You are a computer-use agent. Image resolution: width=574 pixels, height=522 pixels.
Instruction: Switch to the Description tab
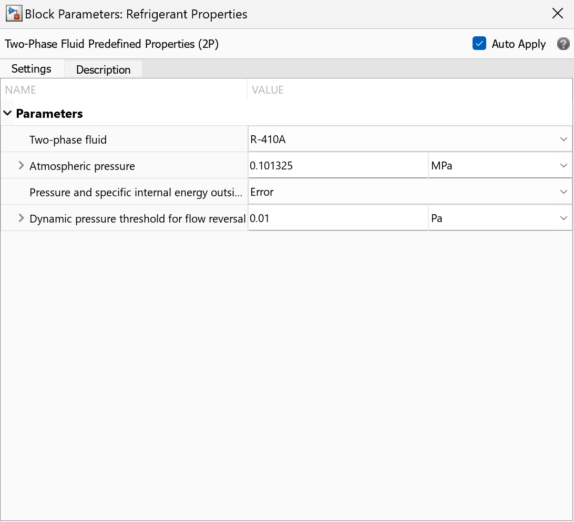tap(103, 69)
